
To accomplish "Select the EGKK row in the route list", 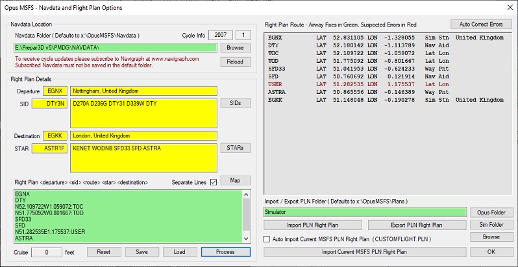I will [386, 100].
